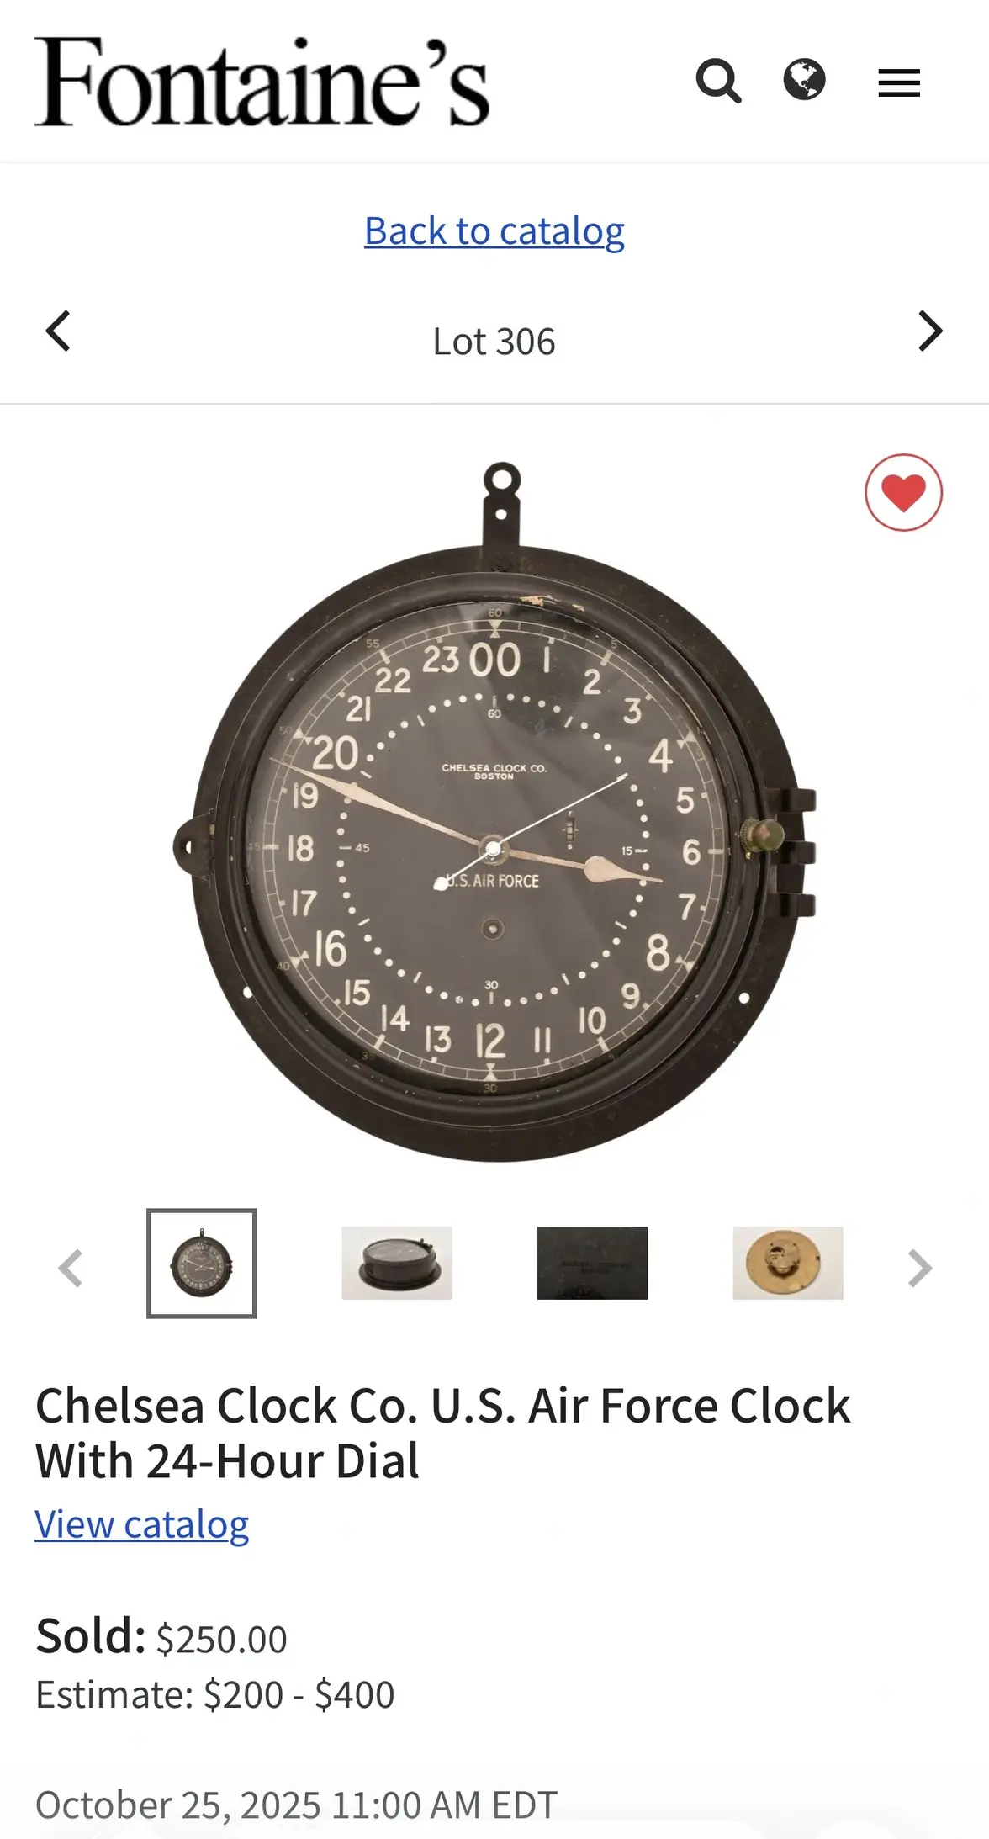Image resolution: width=989 pixels, height=1839 pixels.
Task: Open the hamburger menu
Action: click(899, 82)
